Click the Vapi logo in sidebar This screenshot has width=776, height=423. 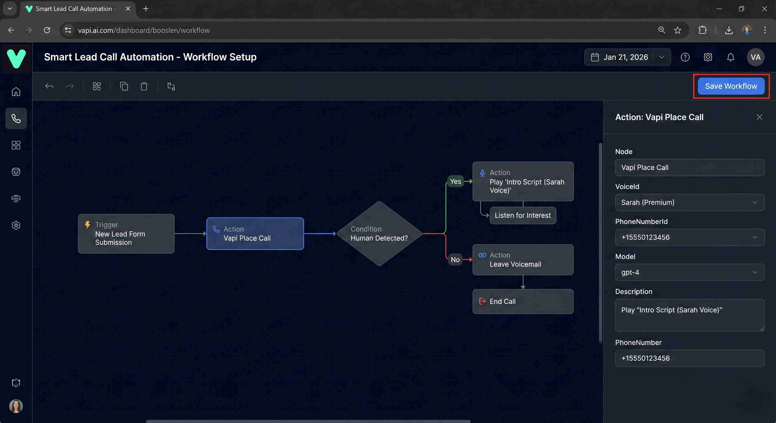pos(16,59)
